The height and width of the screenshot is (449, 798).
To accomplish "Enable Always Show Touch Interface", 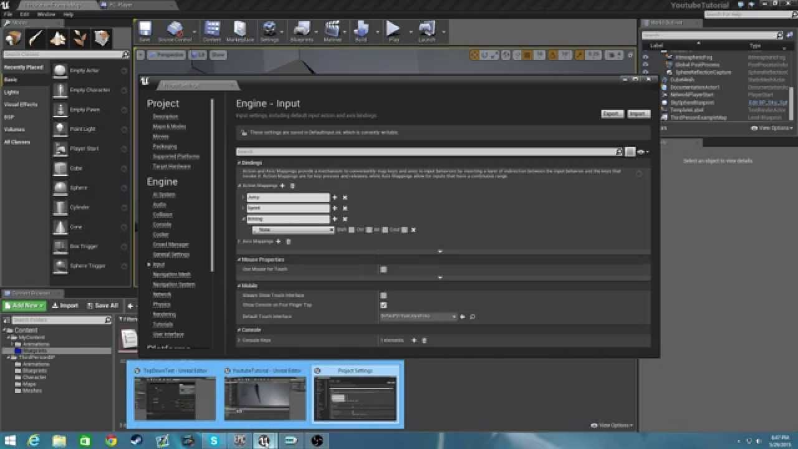I will pos(383,296).
